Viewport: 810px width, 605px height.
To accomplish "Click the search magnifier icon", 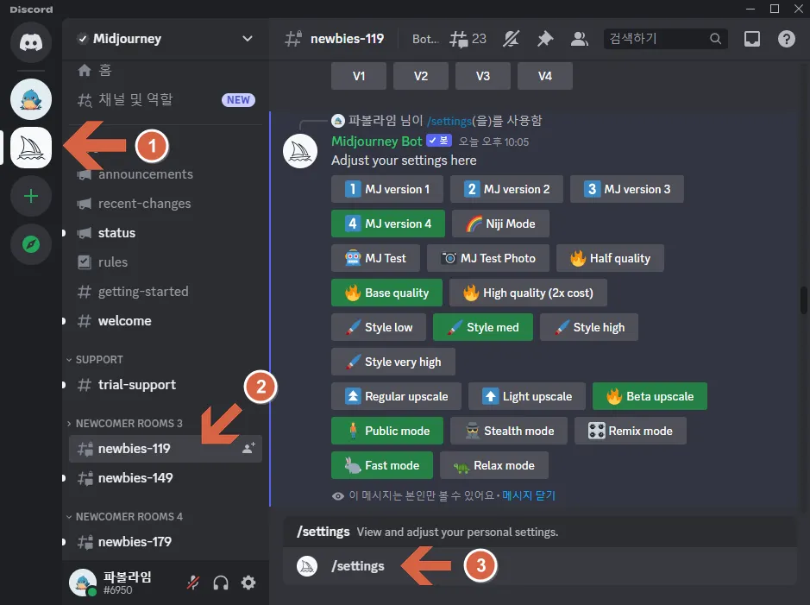I will click(x=715, y=39).
